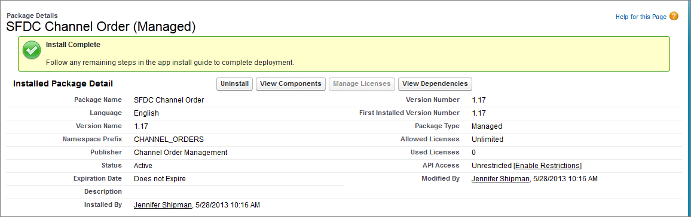
Task: Click the API Access field label
Action: click(x=441, y=165)
